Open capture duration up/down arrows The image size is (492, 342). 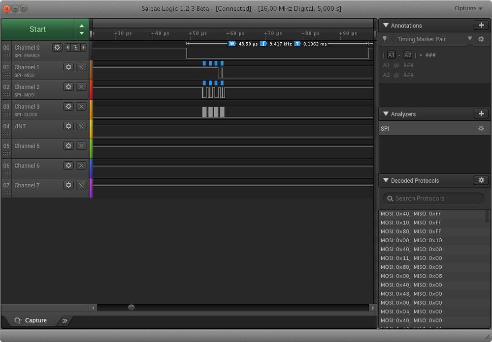(82, 29)
